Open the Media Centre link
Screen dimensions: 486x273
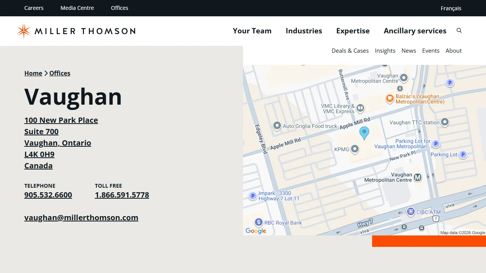click(x=77, y=8)
